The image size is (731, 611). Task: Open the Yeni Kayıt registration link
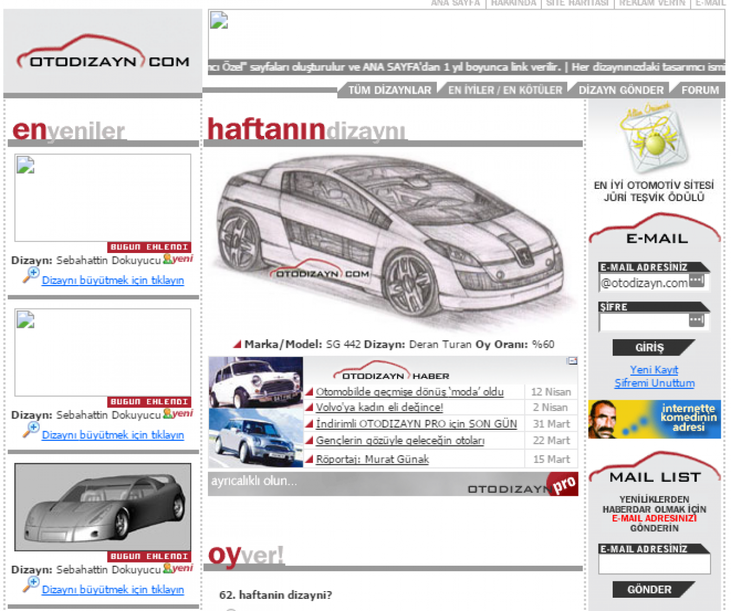pyautogui.click(x=654, y=370)
